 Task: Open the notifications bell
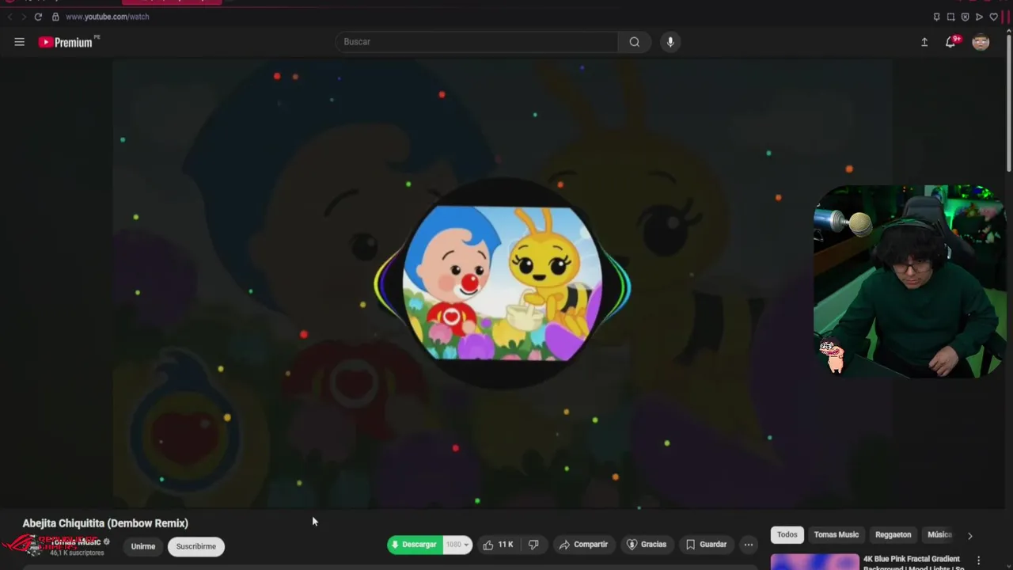point(951,42)
